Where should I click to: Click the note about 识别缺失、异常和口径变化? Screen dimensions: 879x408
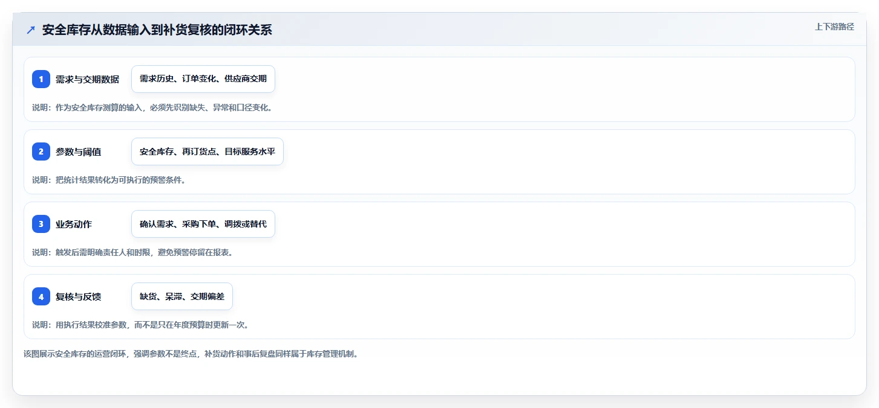[x=154, y=107]
